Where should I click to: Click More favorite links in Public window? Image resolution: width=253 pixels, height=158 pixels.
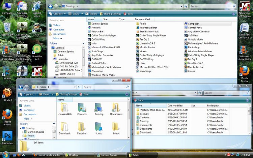[x=28, y=119]
